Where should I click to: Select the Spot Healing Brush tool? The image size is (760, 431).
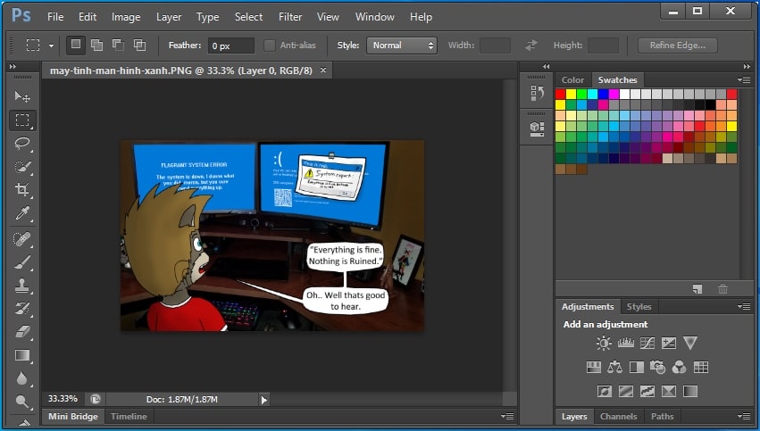click(x=21, y=239)
